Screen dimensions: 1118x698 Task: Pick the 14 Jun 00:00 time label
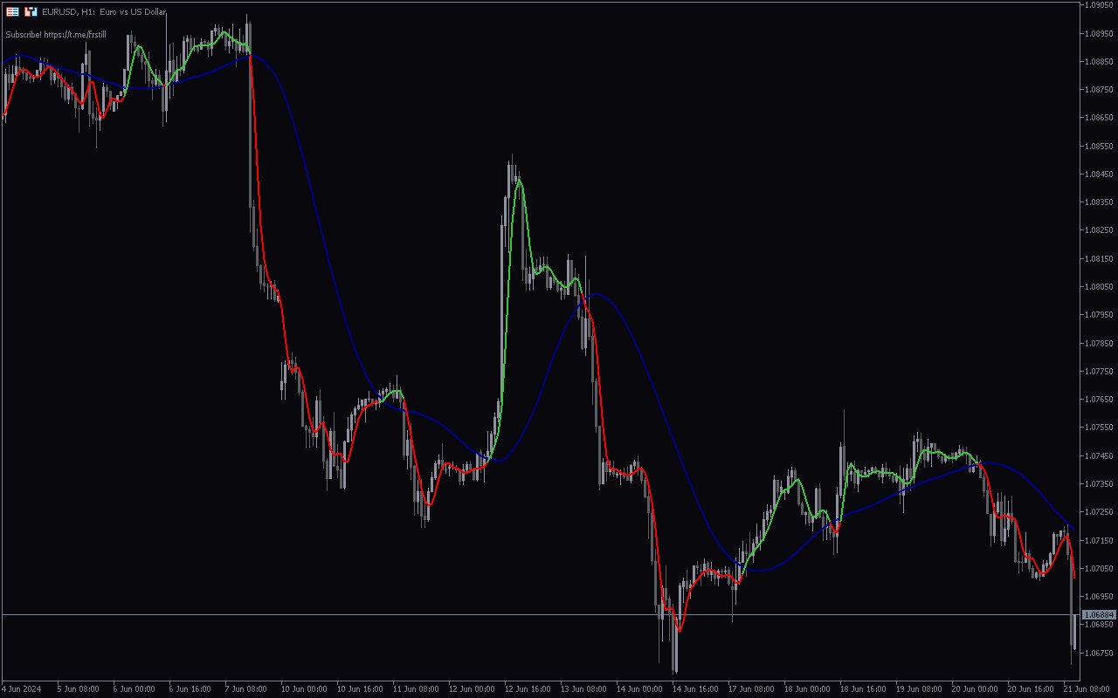click(x=640, y=688)
